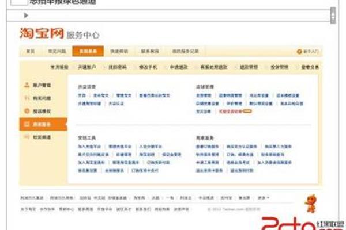Switch to the 联系客服 tab

(x=150, y=51)
